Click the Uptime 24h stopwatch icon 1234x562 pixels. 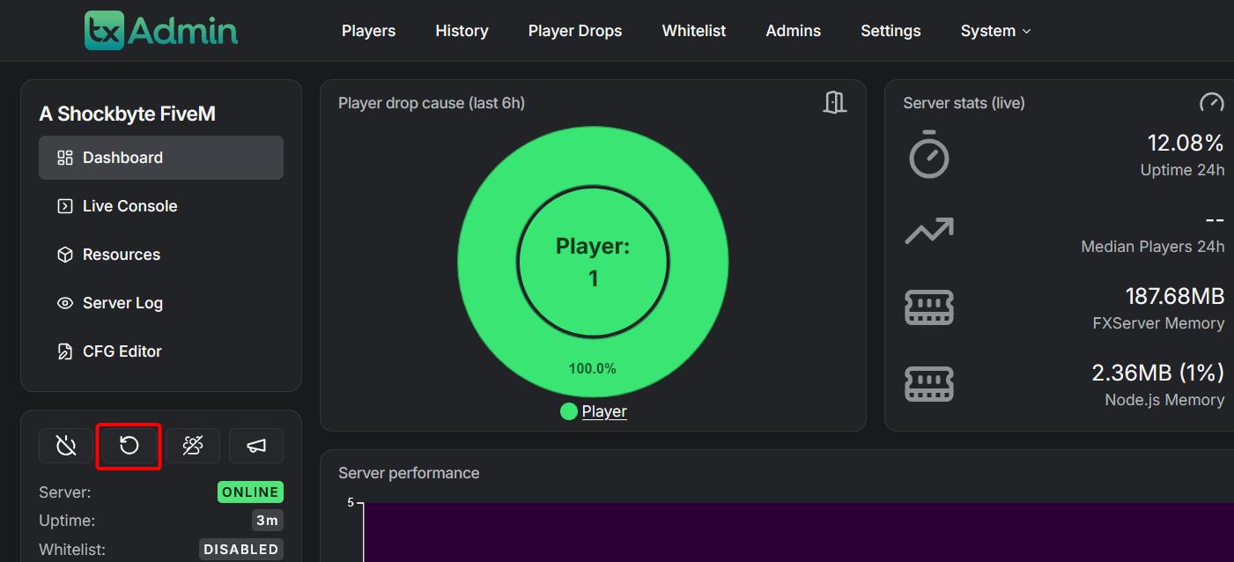tap(929, 155)
